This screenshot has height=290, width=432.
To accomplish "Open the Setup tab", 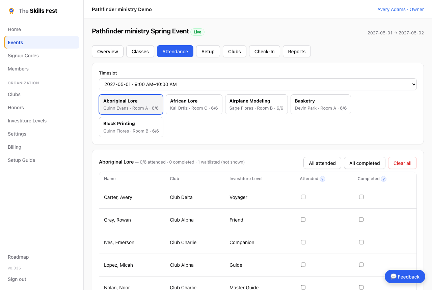I will 208,51.
